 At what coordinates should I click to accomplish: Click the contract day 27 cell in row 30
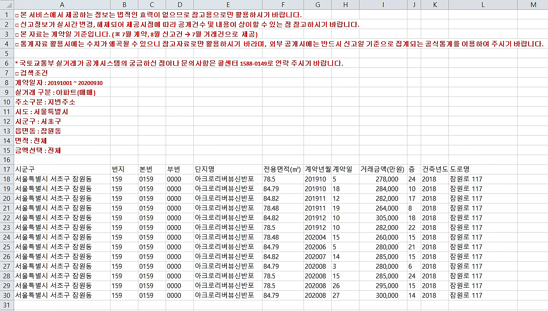coord(345,295)
